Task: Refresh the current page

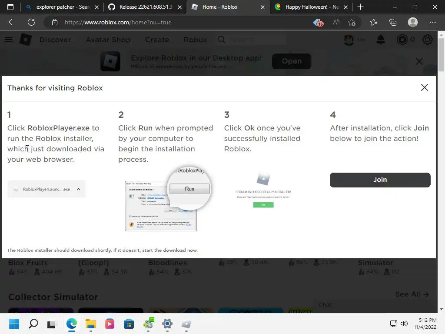Action: 31,22
